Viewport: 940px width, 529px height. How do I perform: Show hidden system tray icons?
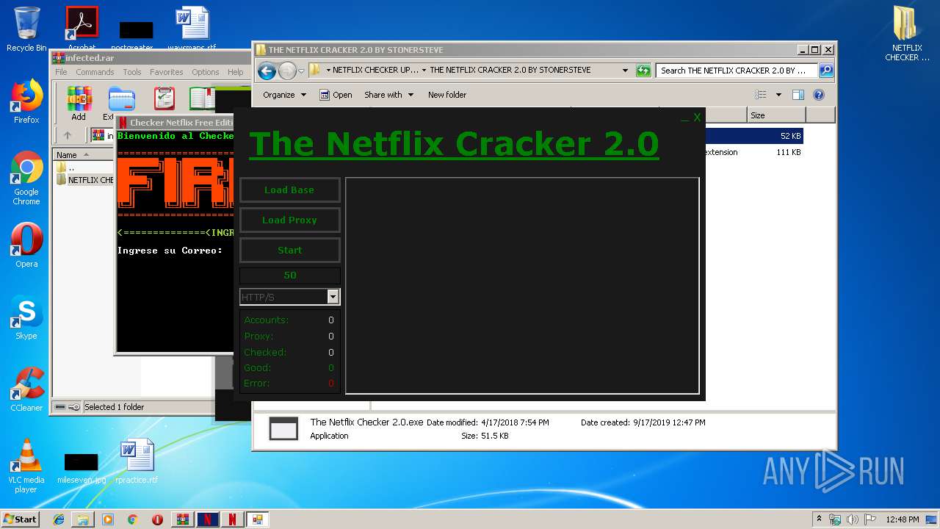[x=819, y=519]
